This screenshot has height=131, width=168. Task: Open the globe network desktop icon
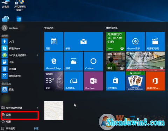coord(6,19)
